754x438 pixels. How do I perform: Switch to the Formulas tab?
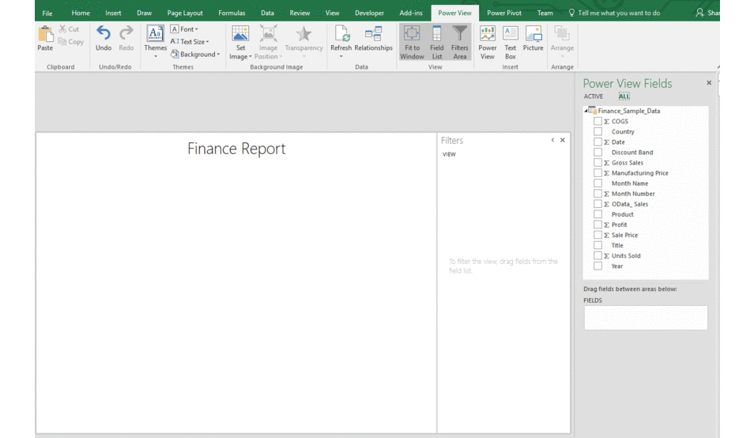click(232, 13)
